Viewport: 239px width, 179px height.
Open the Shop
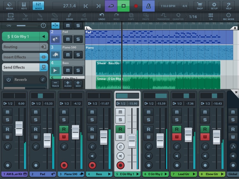(x=200, y=6)
